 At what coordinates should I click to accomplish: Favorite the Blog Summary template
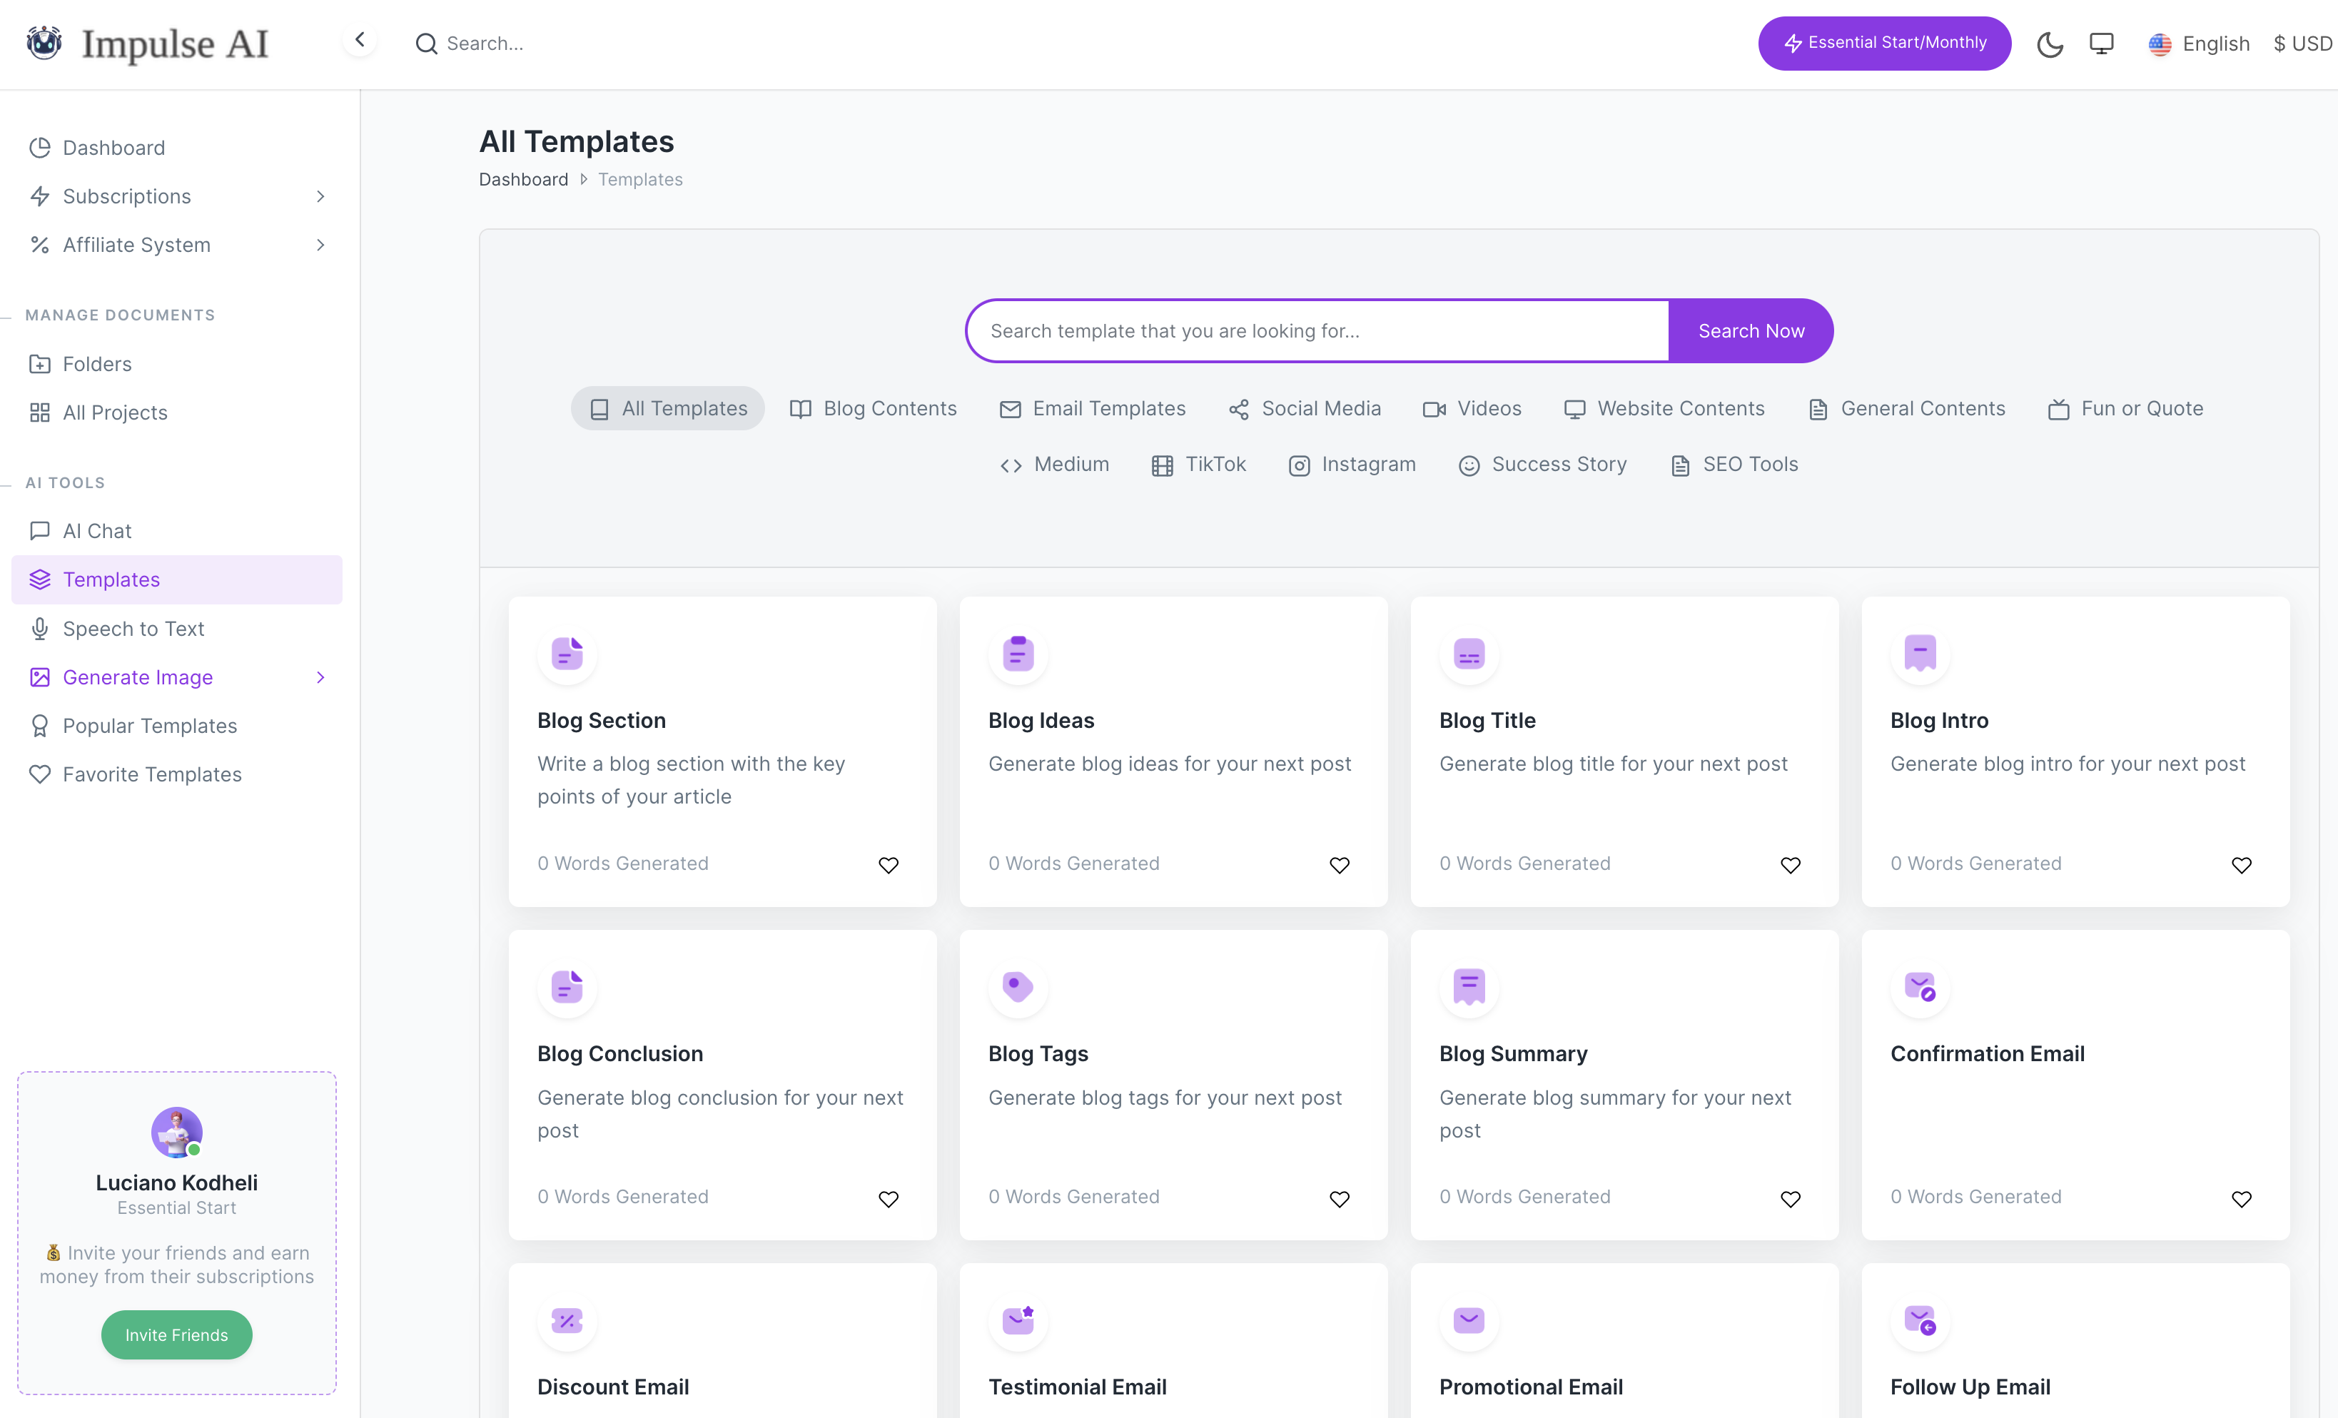click(x=1791, y=1199)
